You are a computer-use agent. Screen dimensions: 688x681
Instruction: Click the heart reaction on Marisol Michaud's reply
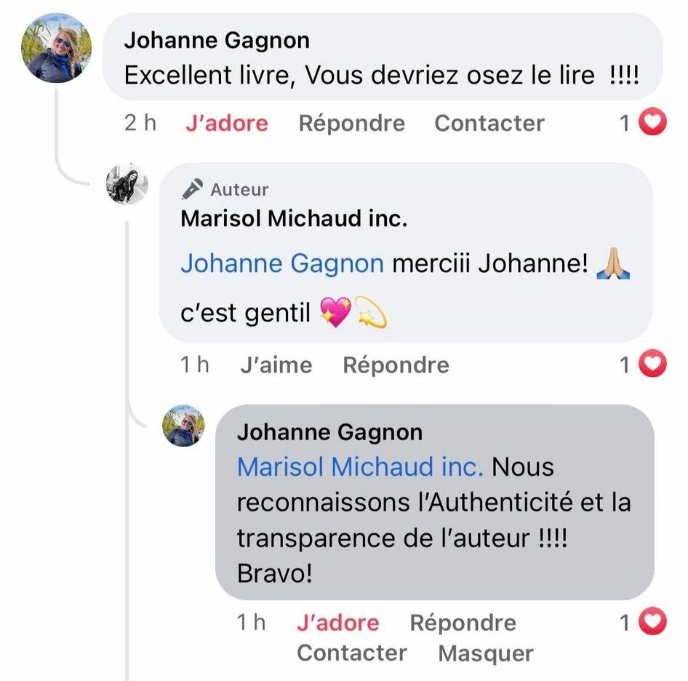click(x=652, y=365)
